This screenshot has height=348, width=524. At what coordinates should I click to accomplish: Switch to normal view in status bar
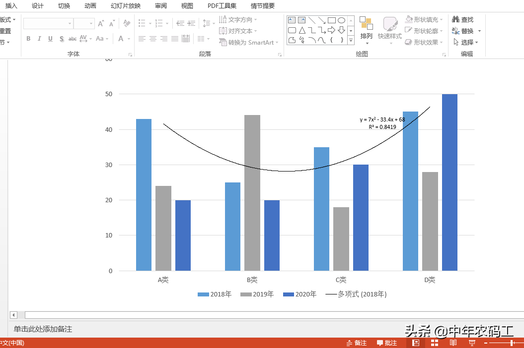pos(416,343)
